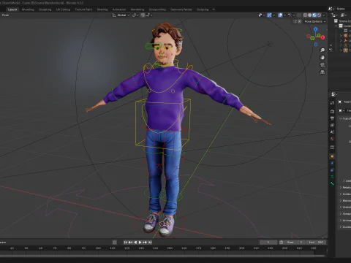This screenshot has height=263, width=351.
Task: Switch perspective/orthographic grid icon
Action: point(322,72)
